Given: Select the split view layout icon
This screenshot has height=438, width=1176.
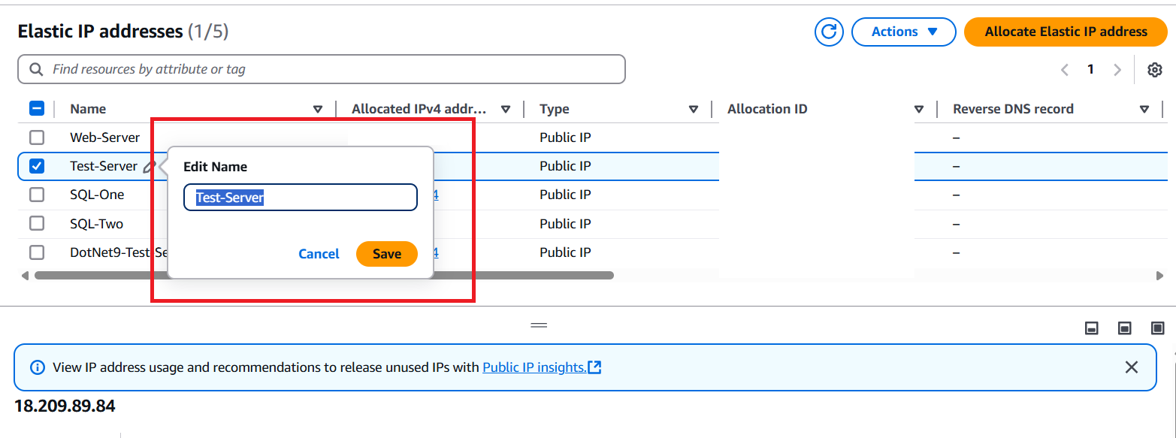Looking at the screenshot, I should tap(1125, 328).
